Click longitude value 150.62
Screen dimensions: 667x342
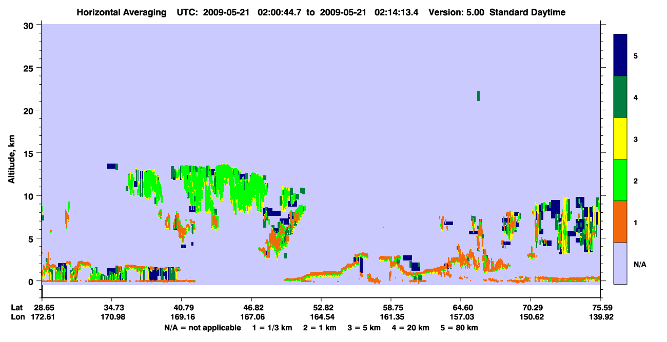coord(531,317)
